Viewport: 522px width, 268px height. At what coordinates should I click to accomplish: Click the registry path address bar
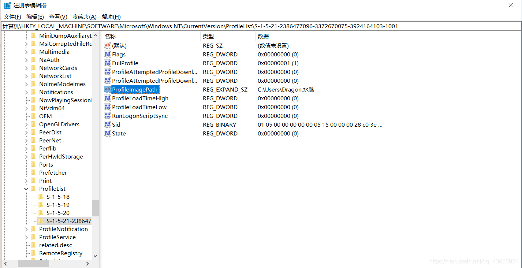pyautogui.click(x=261, y=26)
